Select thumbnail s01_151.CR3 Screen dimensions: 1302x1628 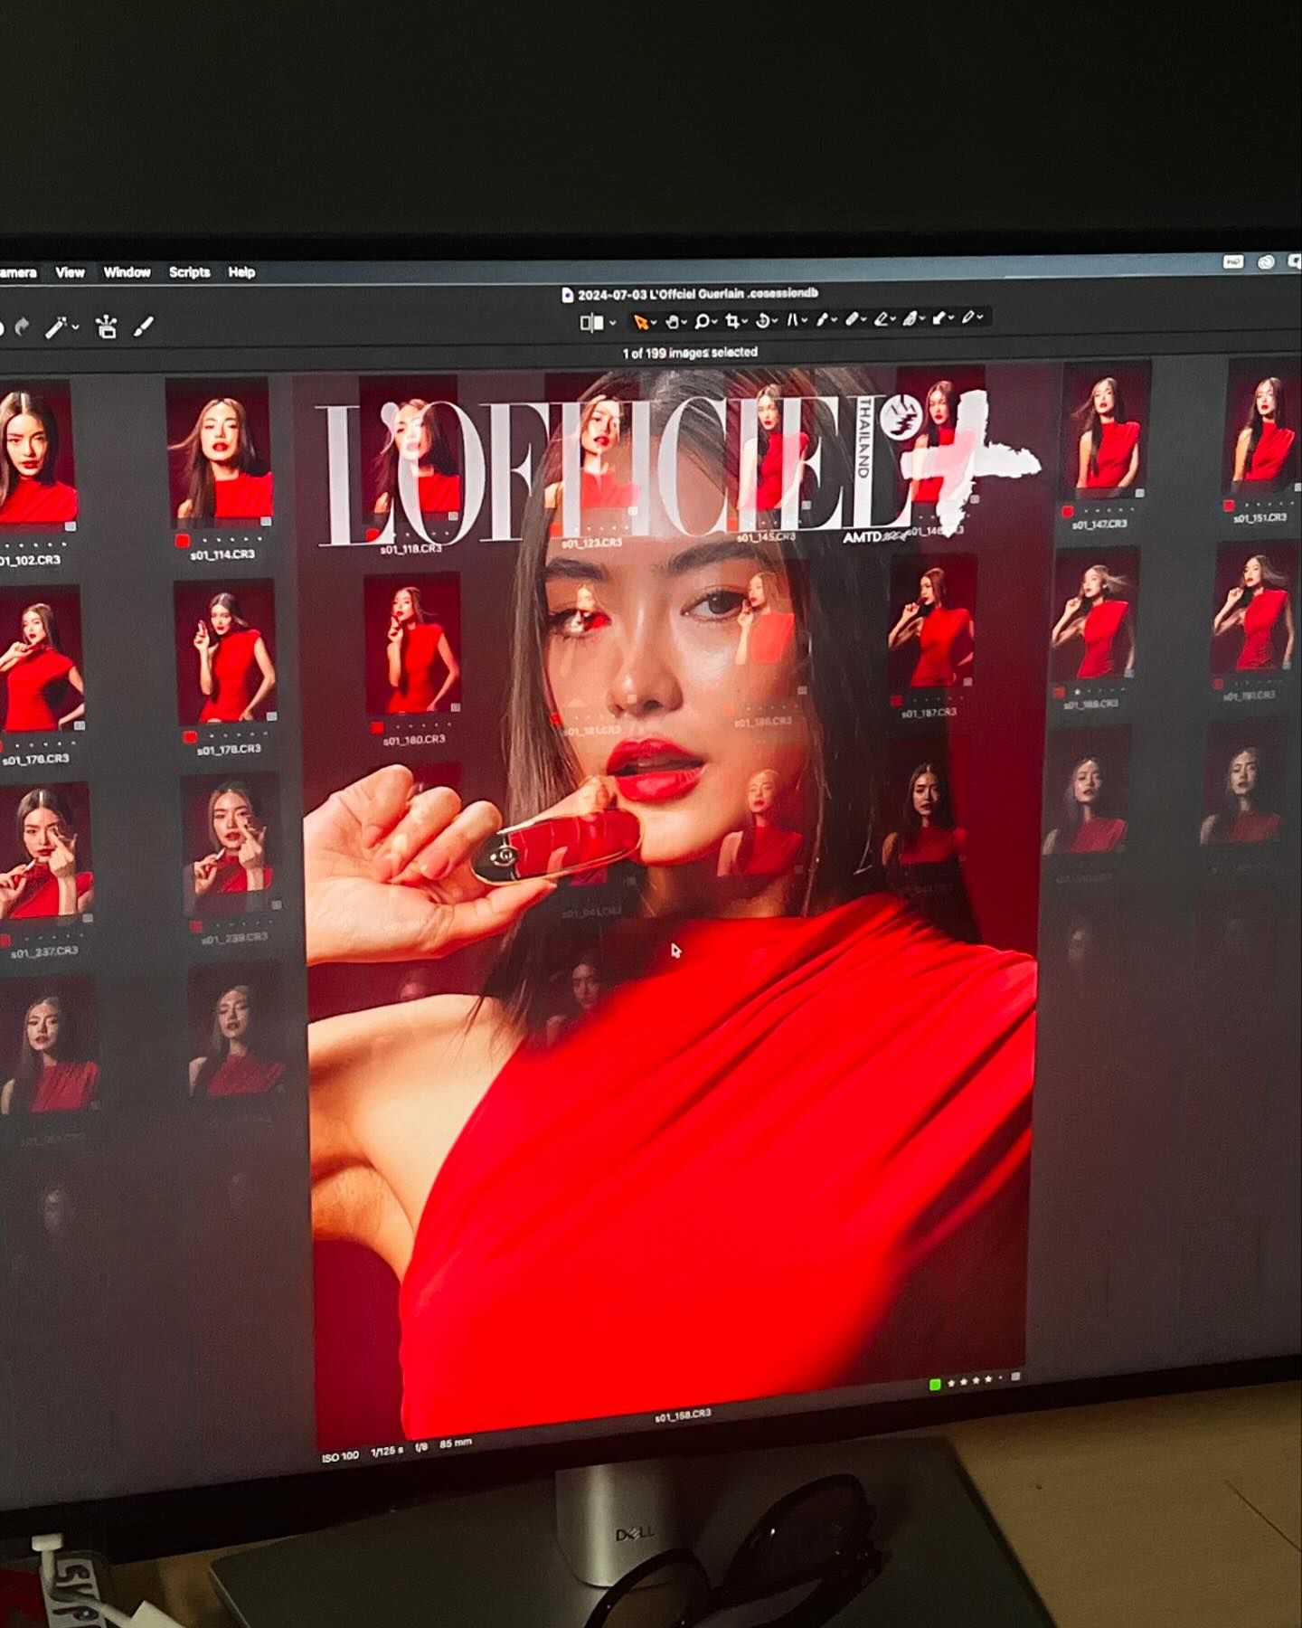pos(1263,427)
